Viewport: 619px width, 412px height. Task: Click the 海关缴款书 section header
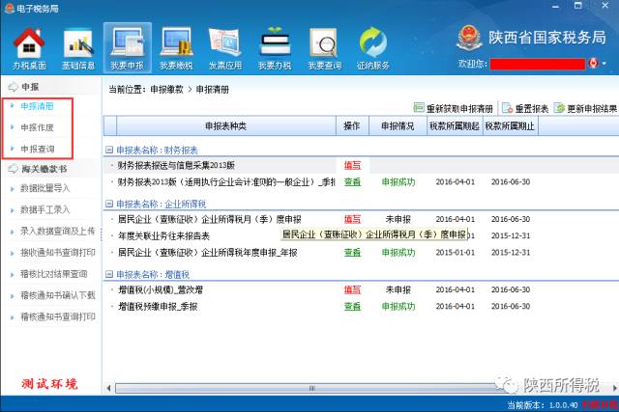pyautogui.click(x=44, y=169)
